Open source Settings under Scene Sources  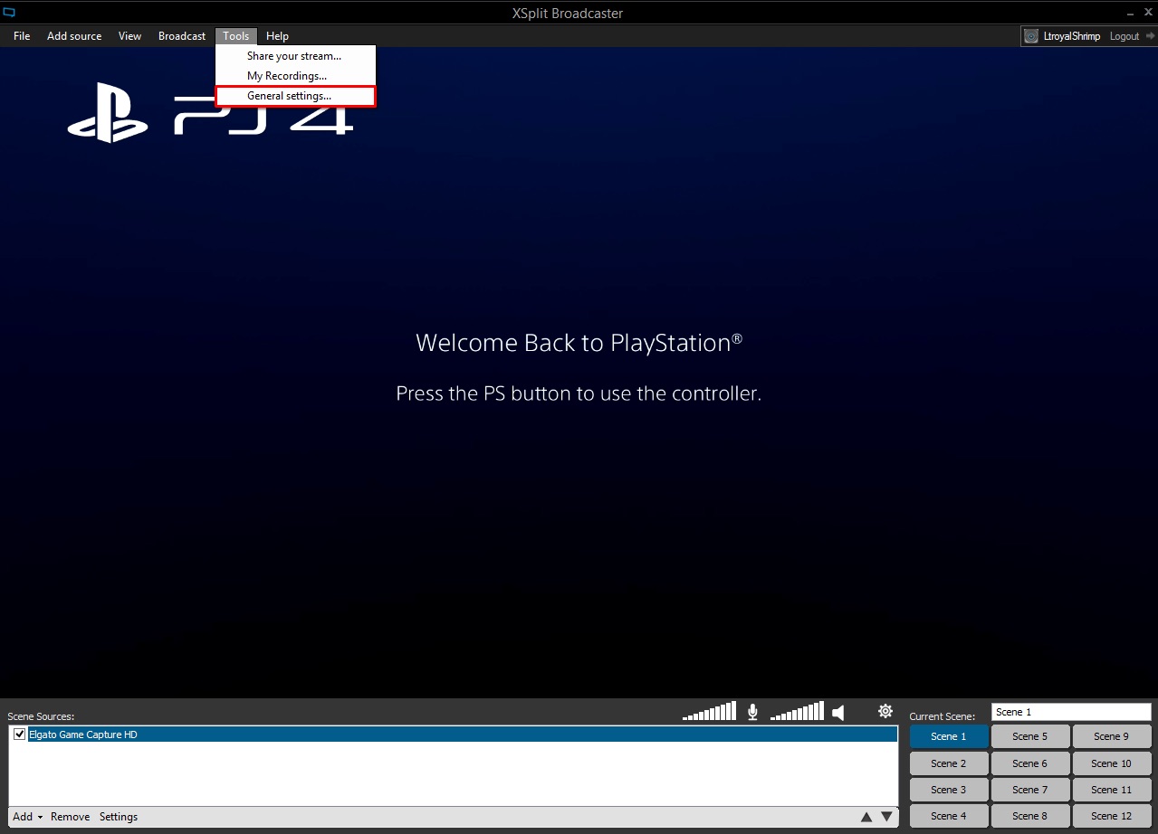pos(119,817)
